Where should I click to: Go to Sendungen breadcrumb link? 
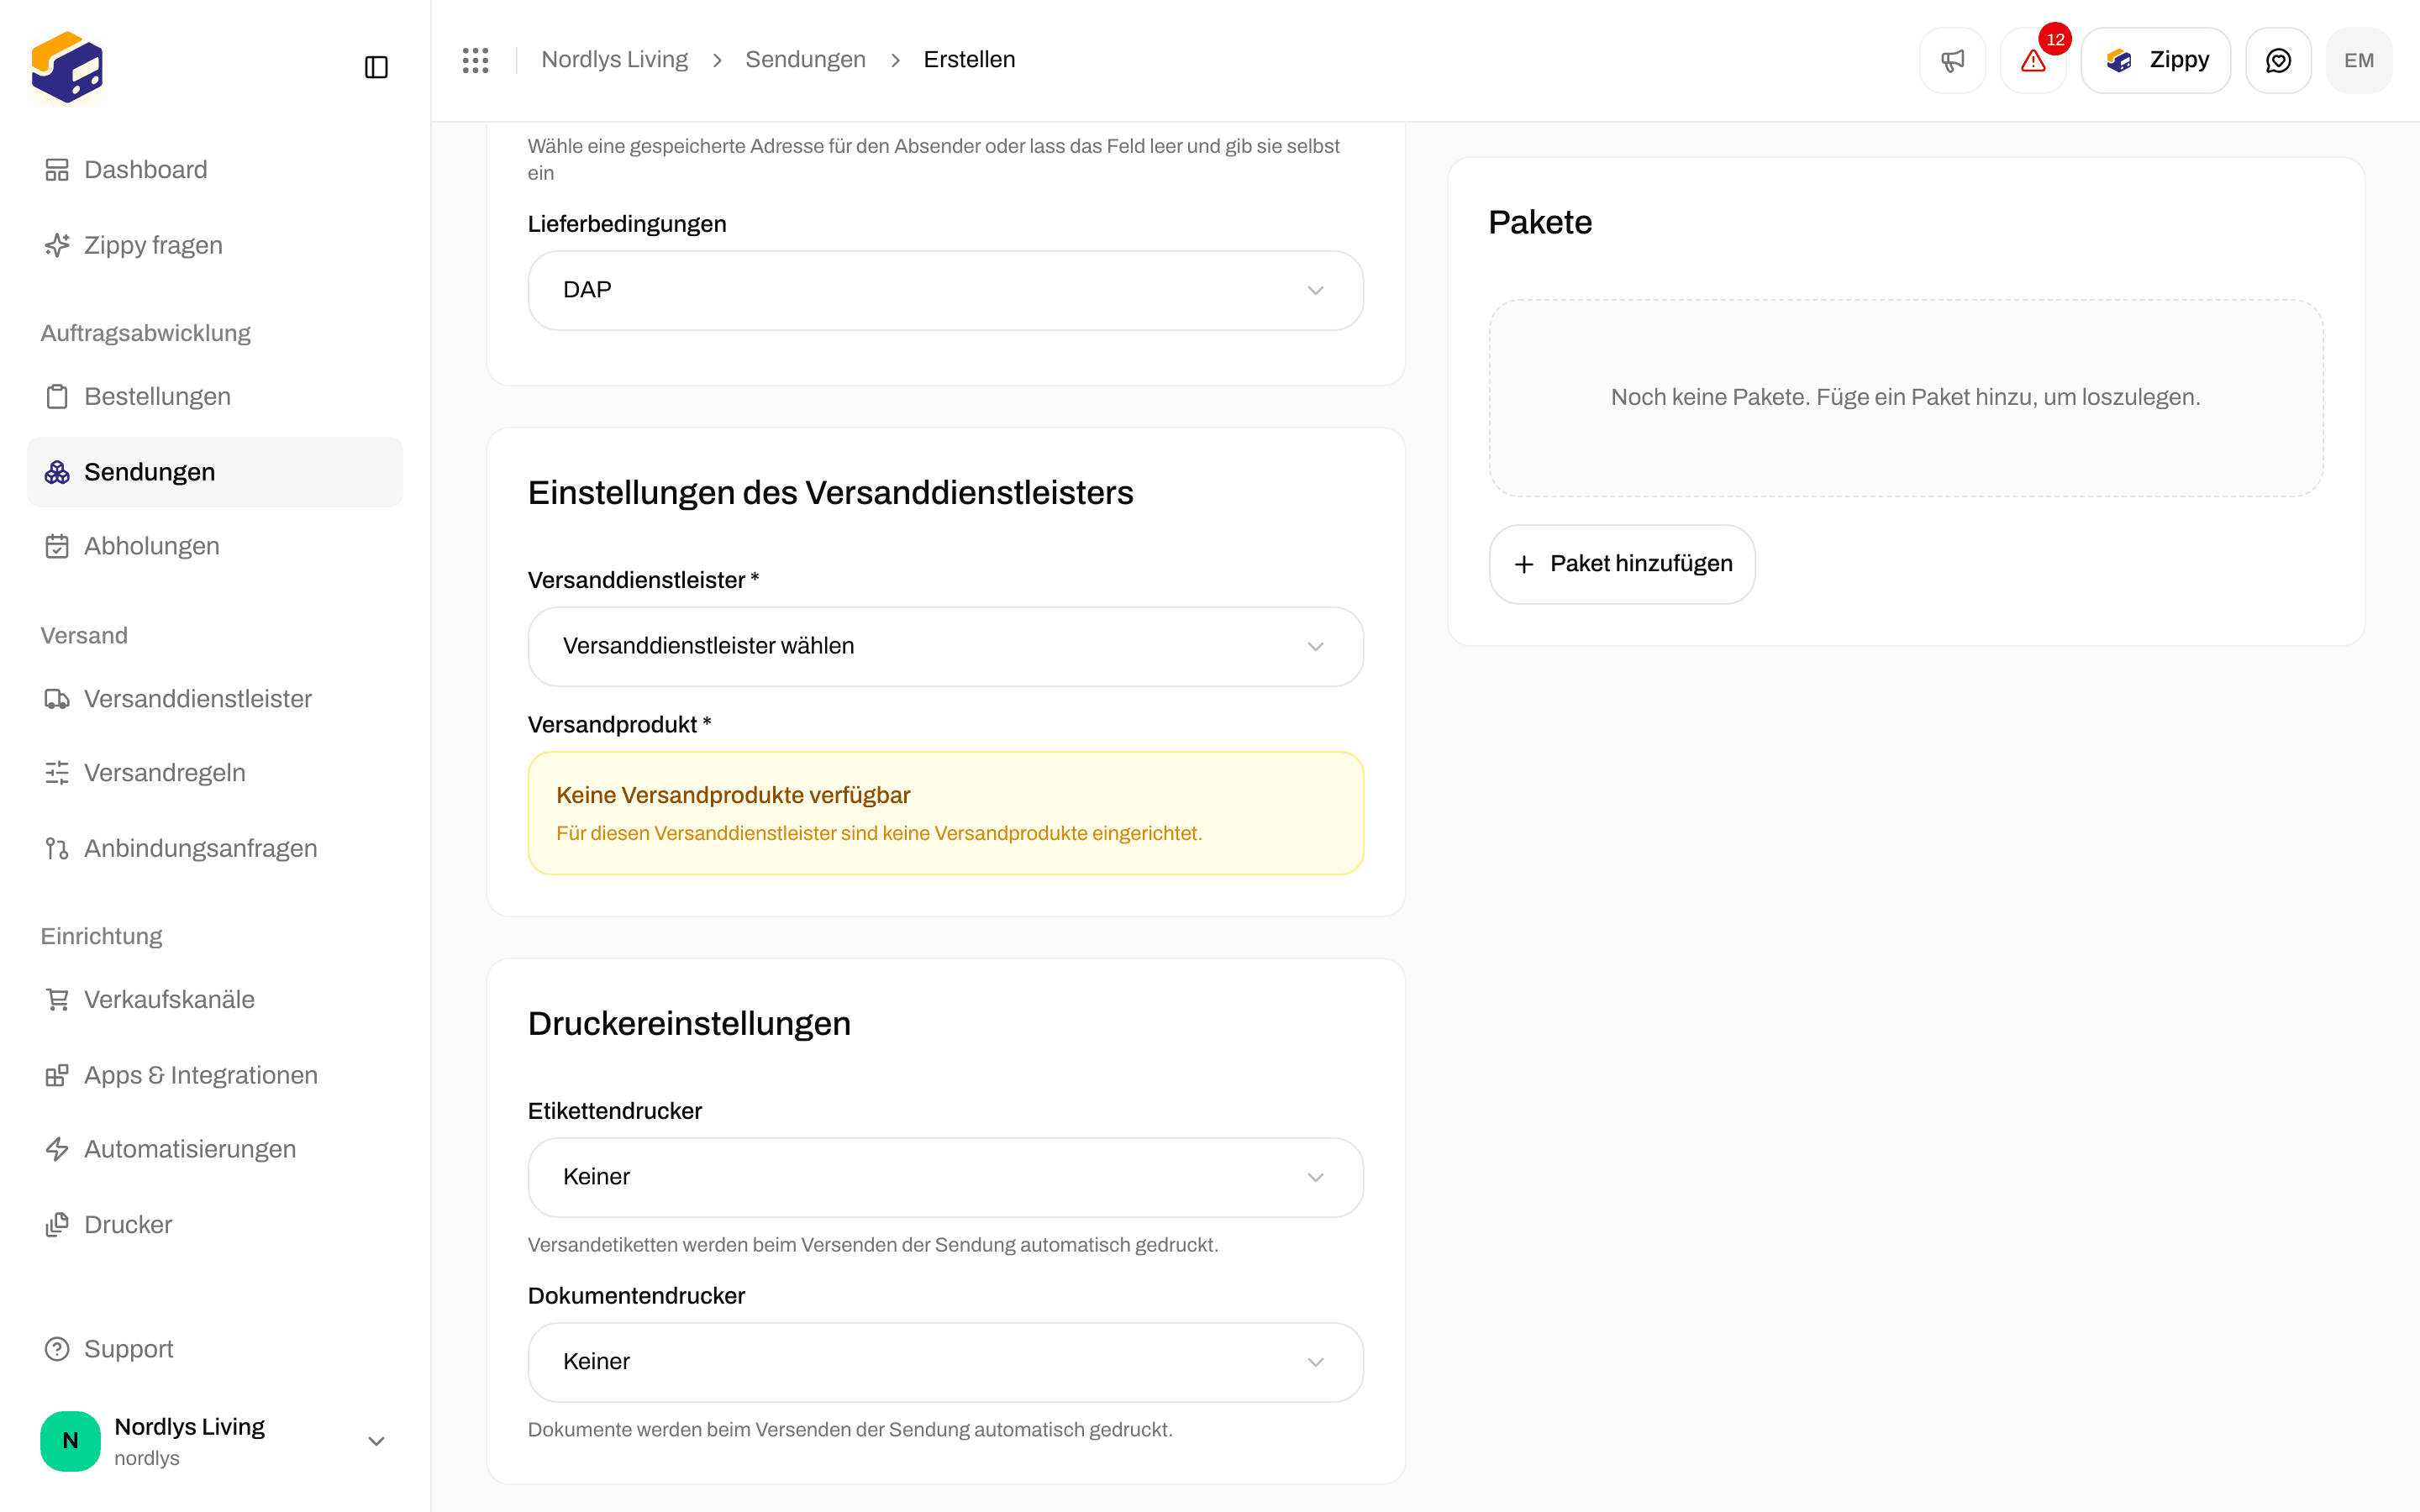pos(805,60)
